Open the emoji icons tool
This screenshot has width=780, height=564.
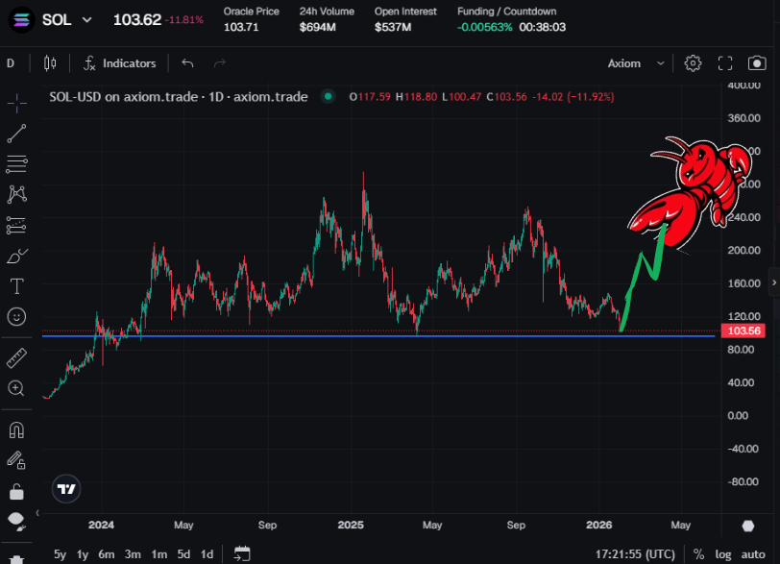point(17,317)
